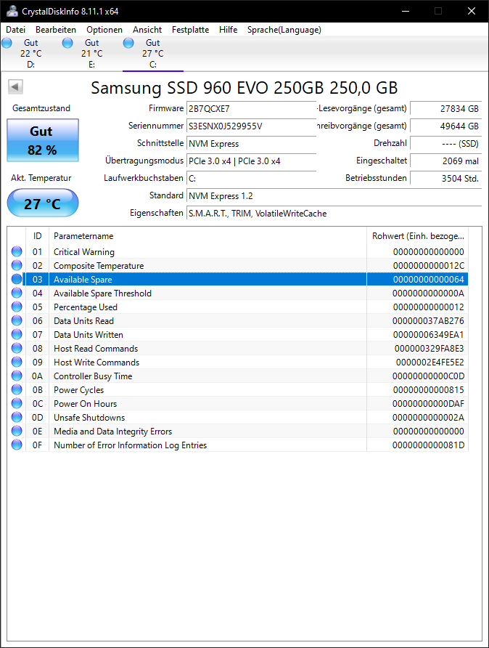The height and width of the screenshot is (648, 489).
Task: Click the Parametername column header
Action: [x=207, y=236]
